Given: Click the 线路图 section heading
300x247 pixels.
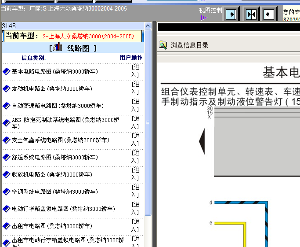Looking at the screenshot, I should click(78, 48).
